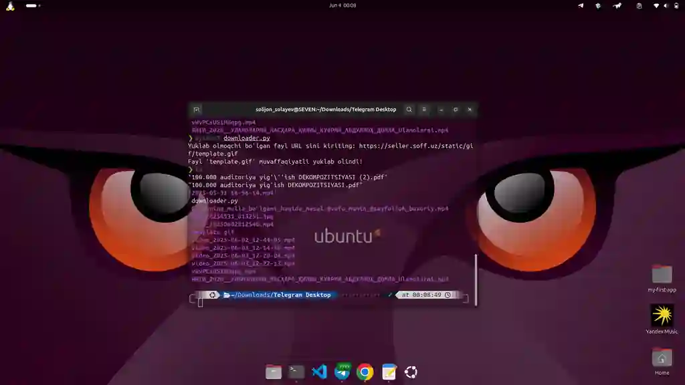Viewport: 685px width, 385px height.
Task: Click the Telegram tray icon in top bar
Action: [581, 5]
